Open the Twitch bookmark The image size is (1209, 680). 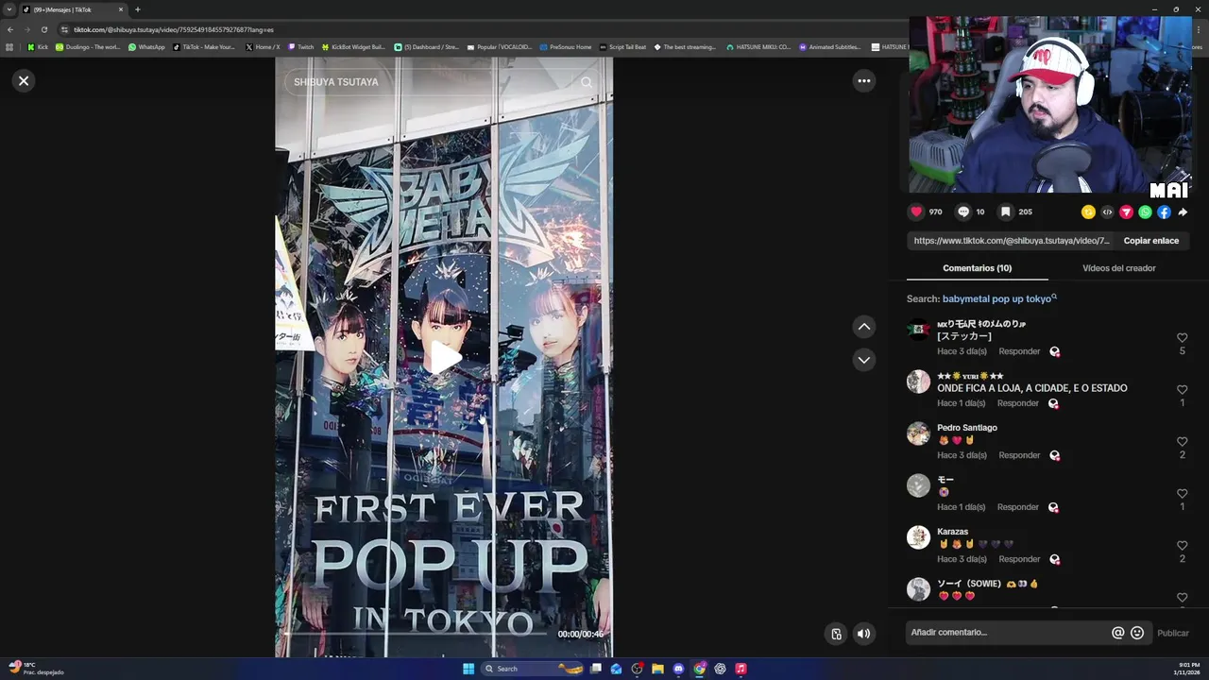point(300,46)
